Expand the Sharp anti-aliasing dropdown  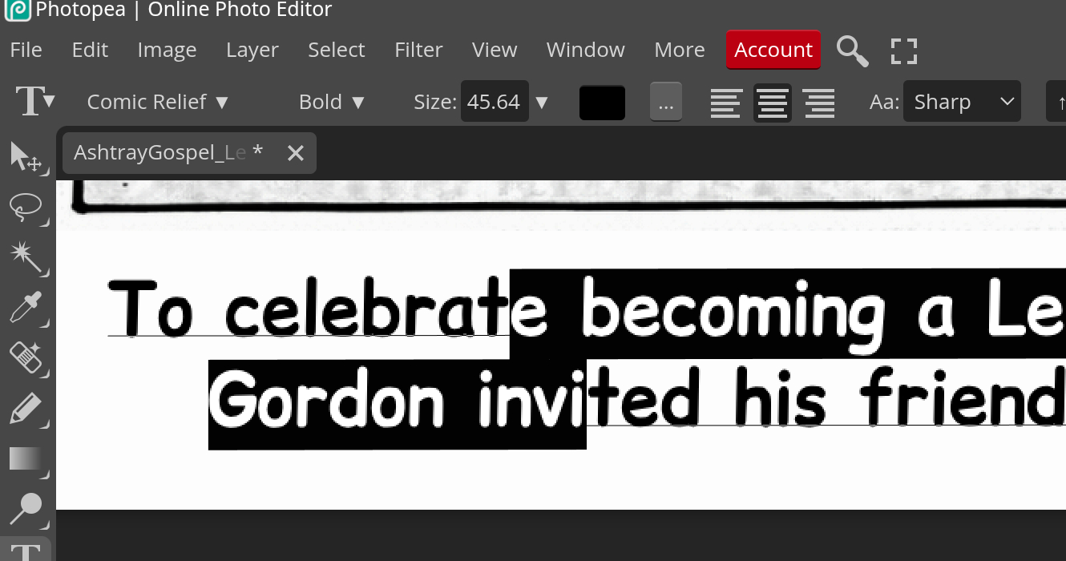962,103
